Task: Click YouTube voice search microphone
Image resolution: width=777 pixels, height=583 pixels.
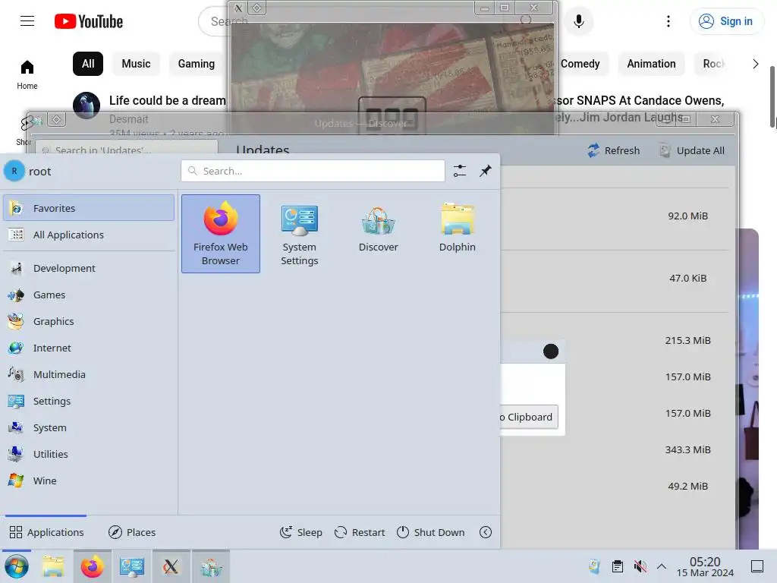Action: coord(578,21)
